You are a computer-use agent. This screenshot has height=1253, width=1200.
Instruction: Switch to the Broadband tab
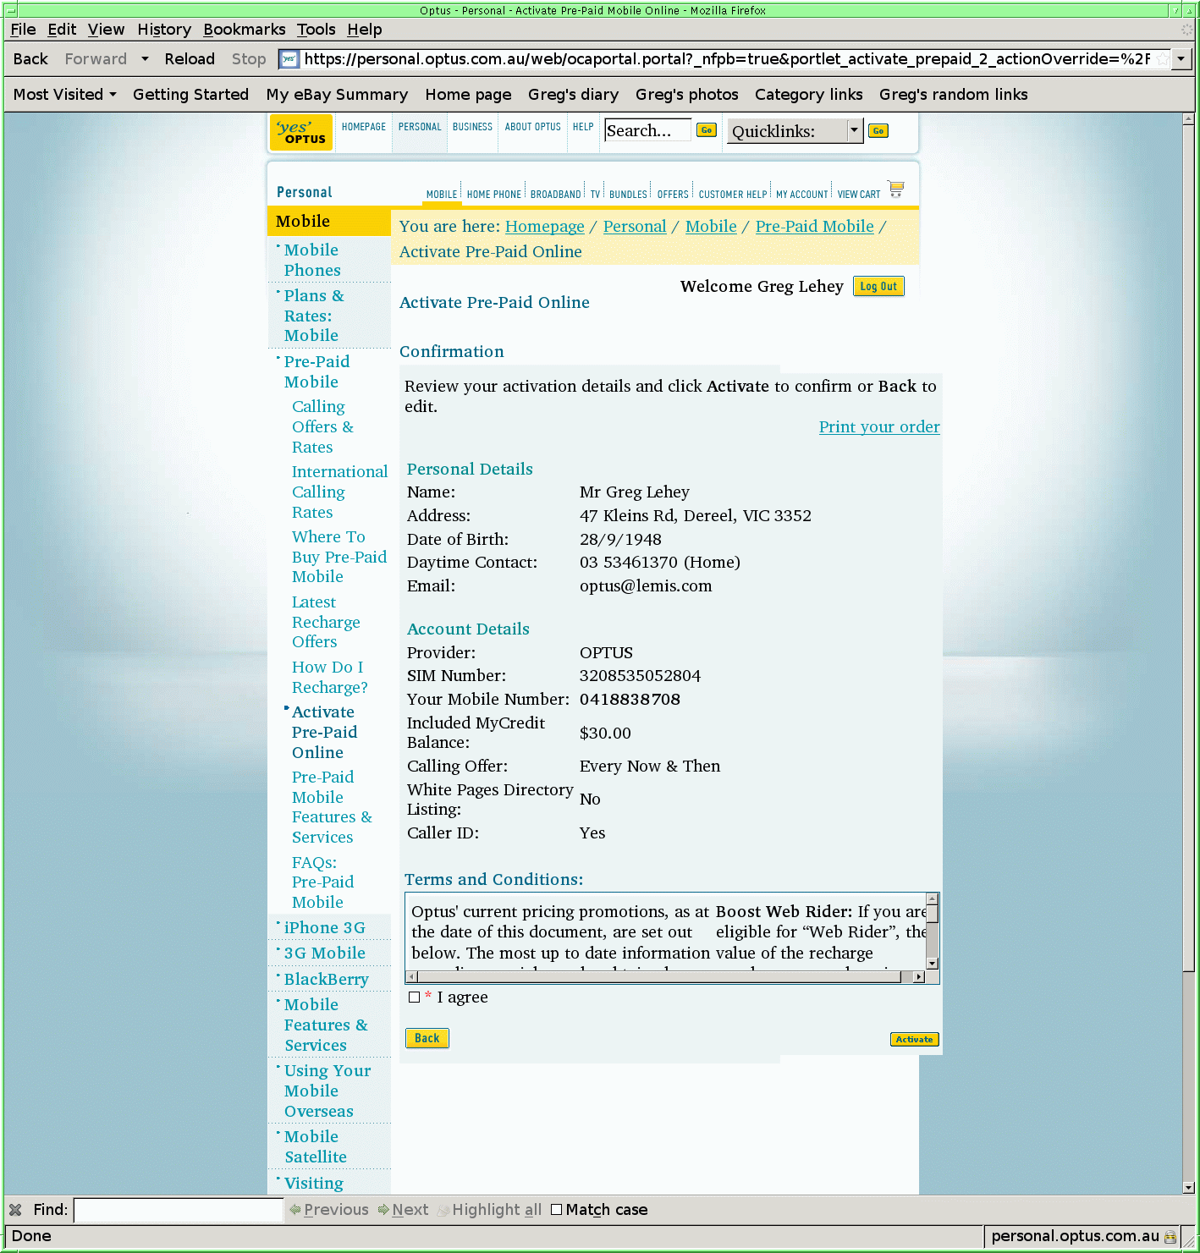(555, 195)
